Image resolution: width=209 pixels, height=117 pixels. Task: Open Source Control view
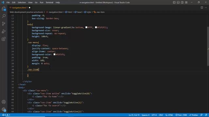pyautogui.click(x=4, y=24)
